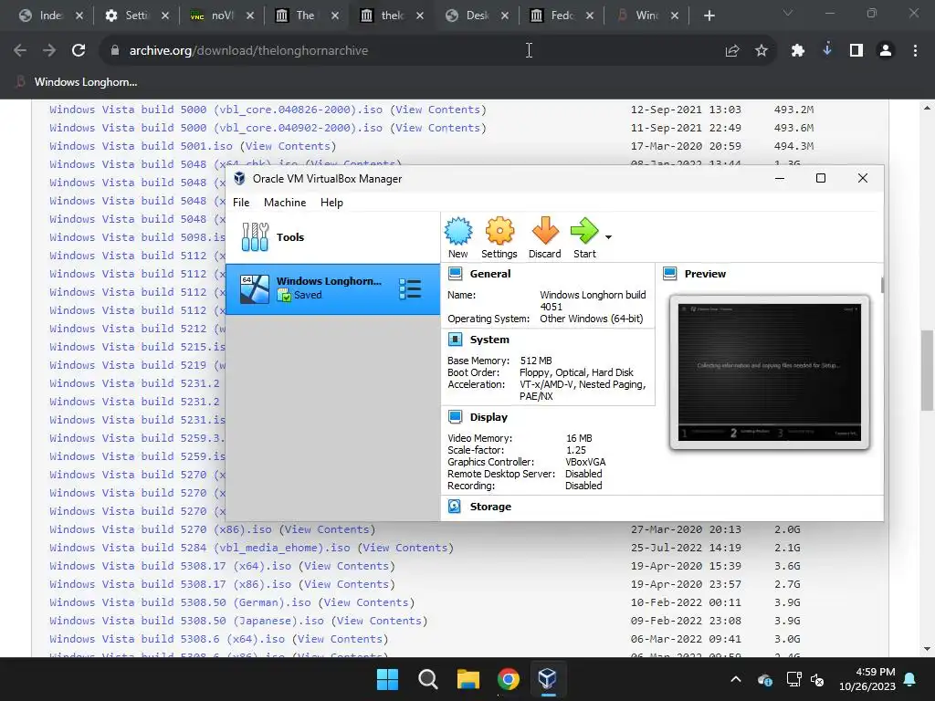Open the Settings gear in the VirtualBox toolbar
Image resolution: width=935 pixels, height=701 pixels.
pos(499,238)
